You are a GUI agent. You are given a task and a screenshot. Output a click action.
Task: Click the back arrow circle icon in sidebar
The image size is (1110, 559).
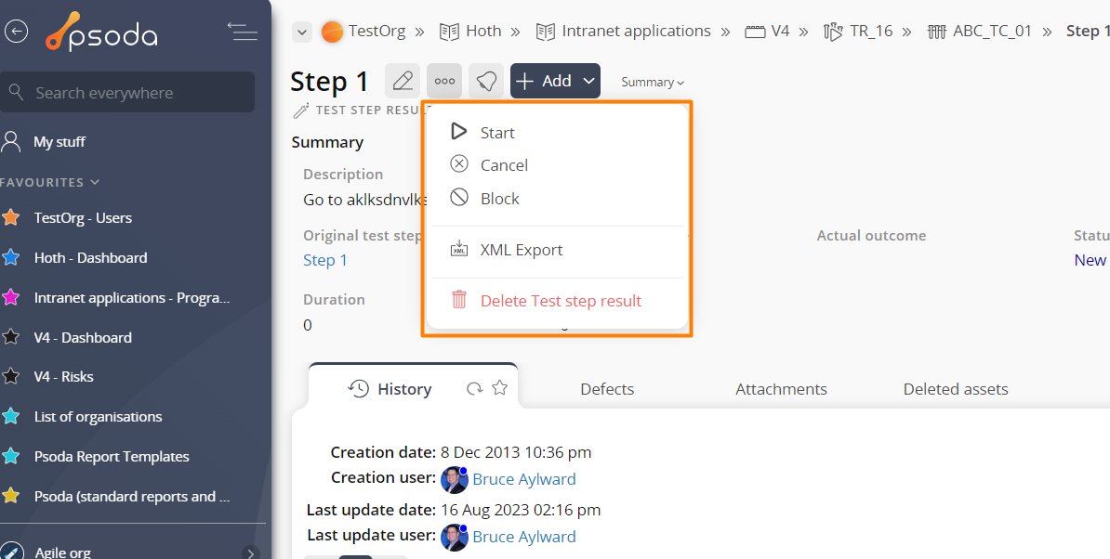(17, 31)
